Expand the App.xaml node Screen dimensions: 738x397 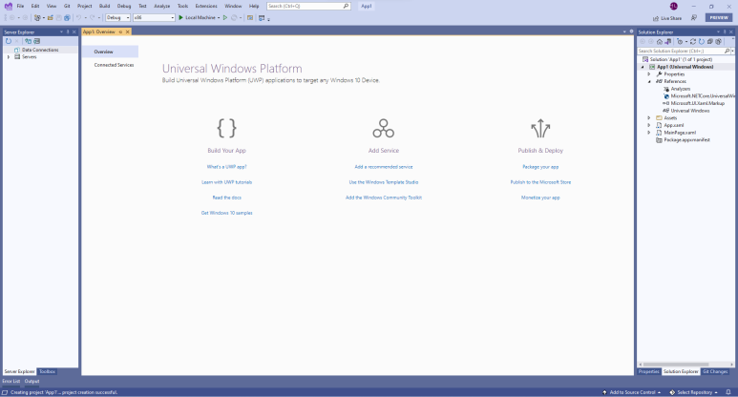pos(649,126)
